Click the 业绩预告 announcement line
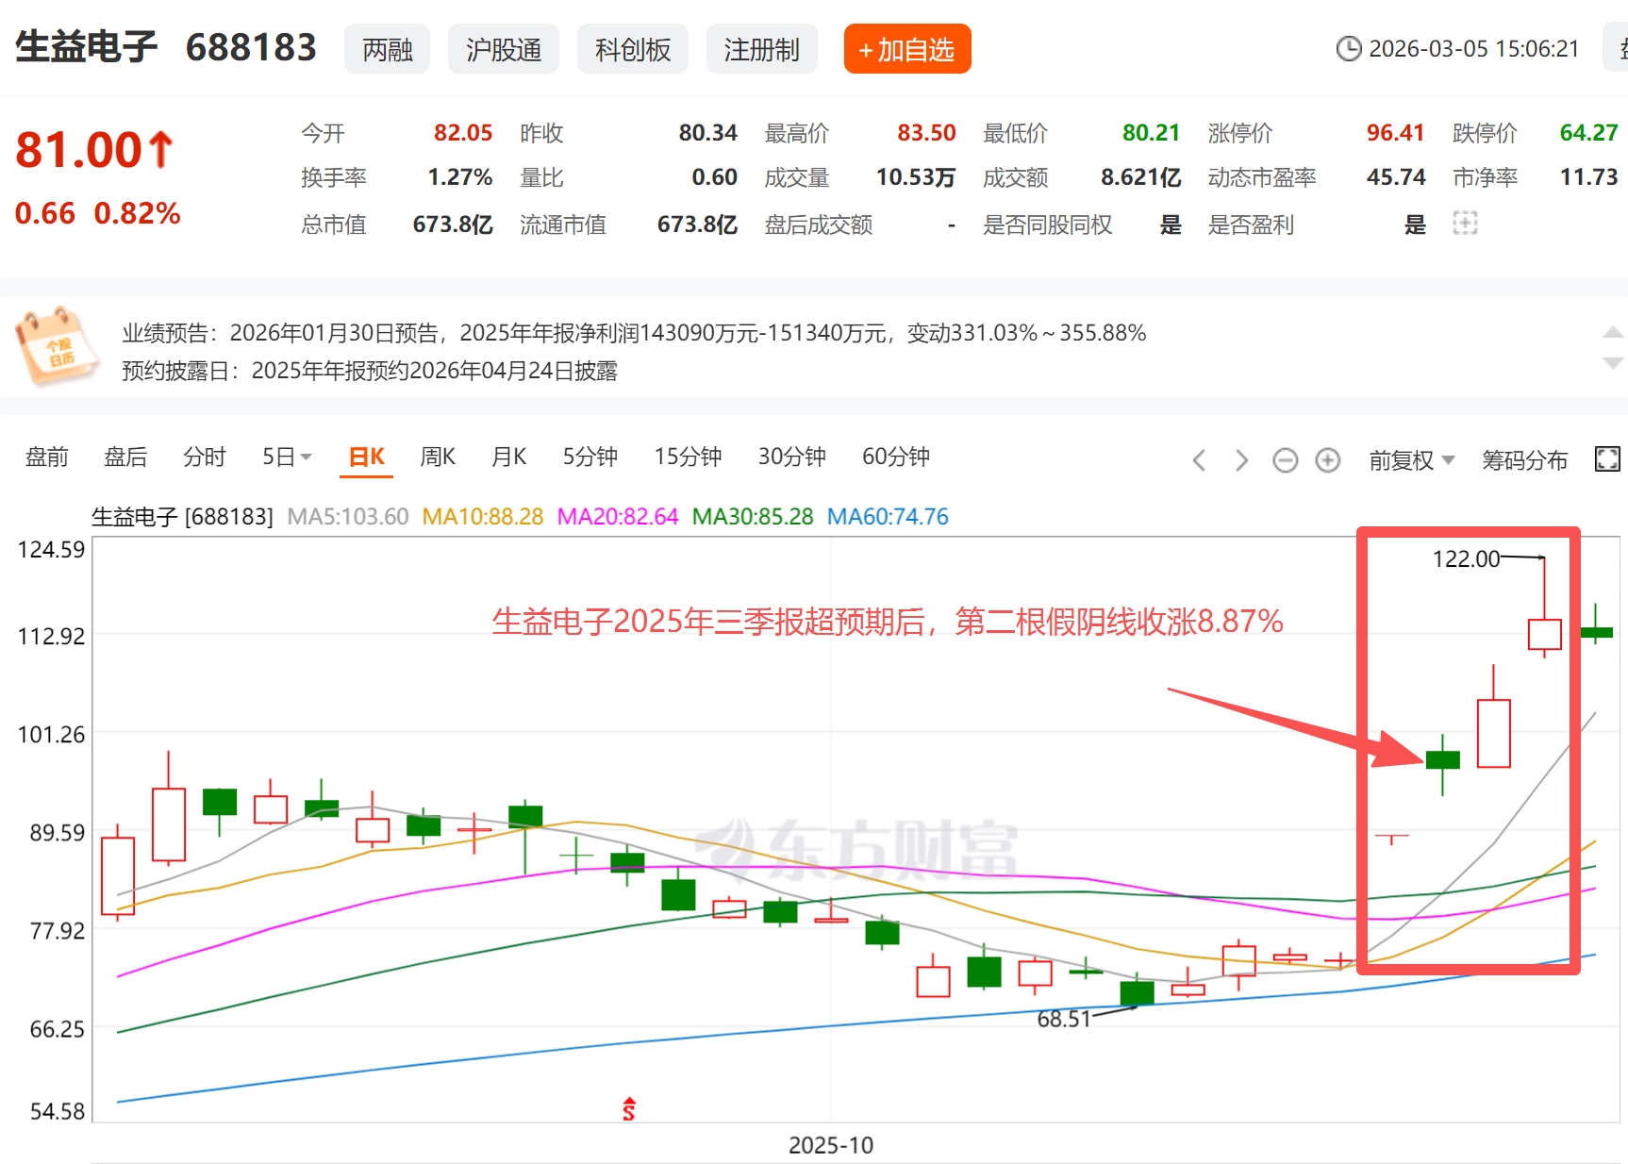Image resolution: width=1628 pixels, height=1164 pixels. tap(634, 333)
